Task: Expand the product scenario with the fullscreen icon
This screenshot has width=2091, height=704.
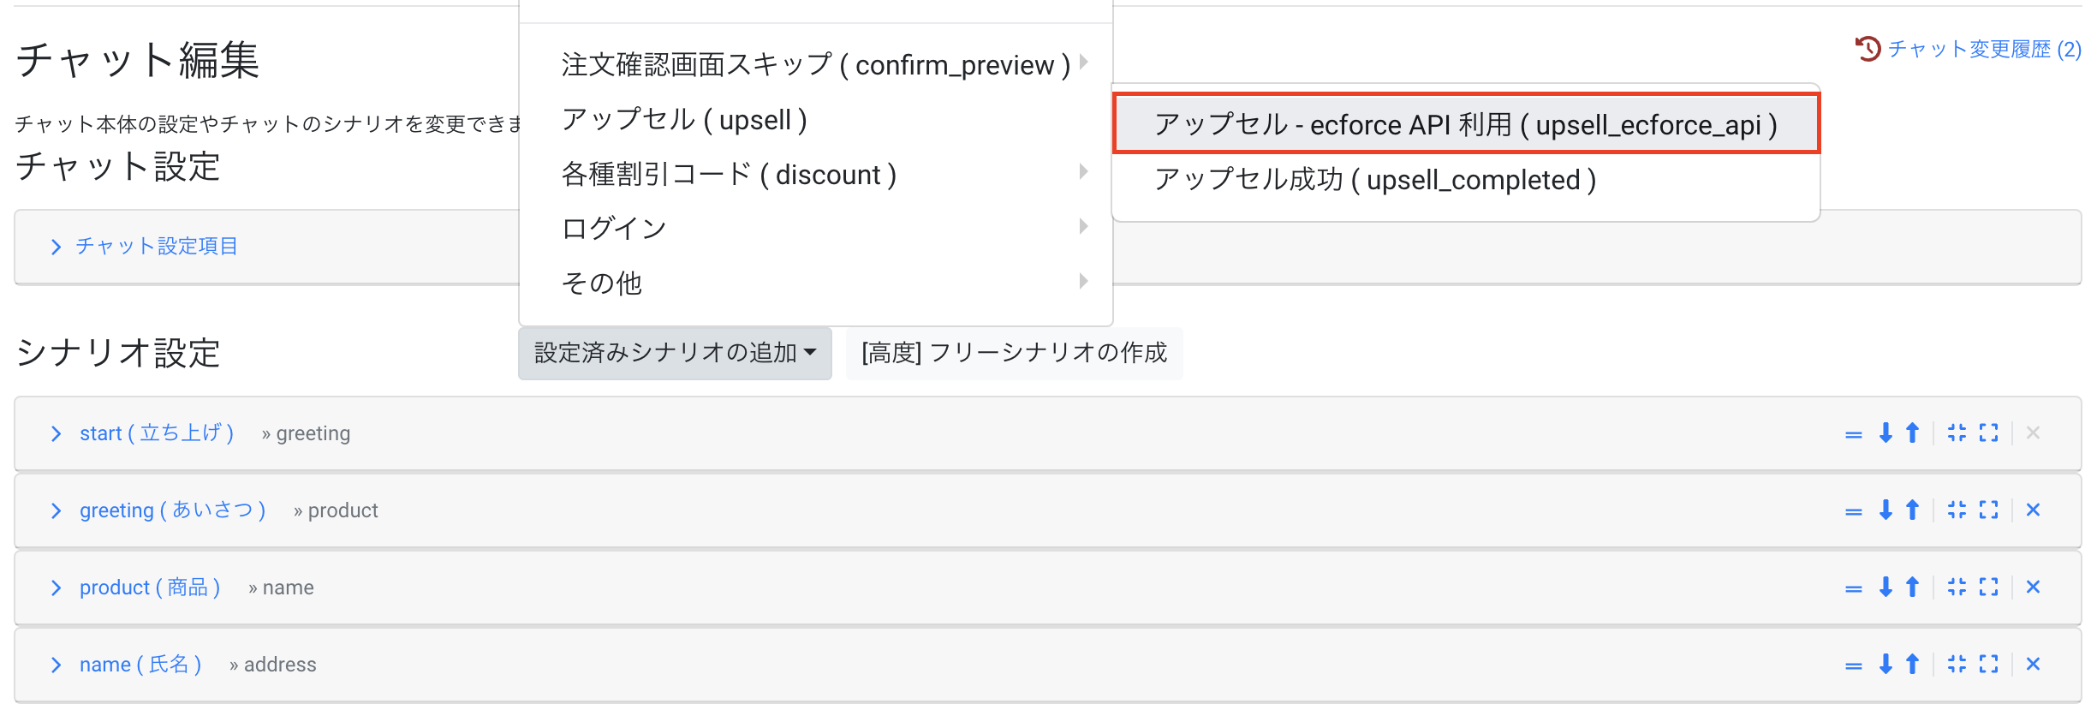Action: [x=1988, y=588]
